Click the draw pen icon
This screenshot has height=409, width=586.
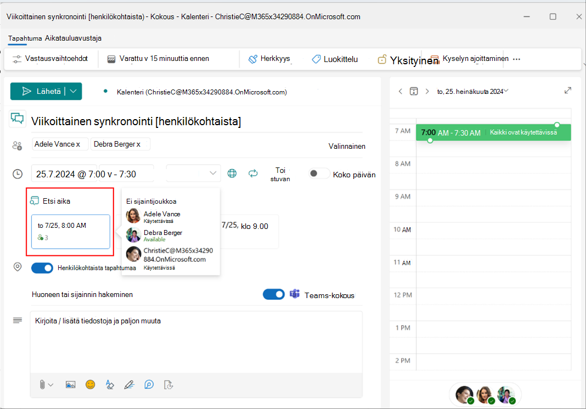pos(129,385)
